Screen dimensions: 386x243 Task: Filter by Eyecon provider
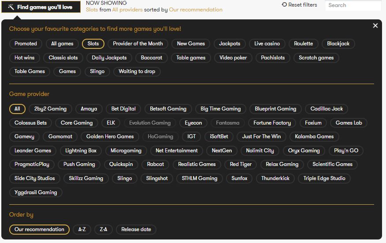click(x=193, y=123)
